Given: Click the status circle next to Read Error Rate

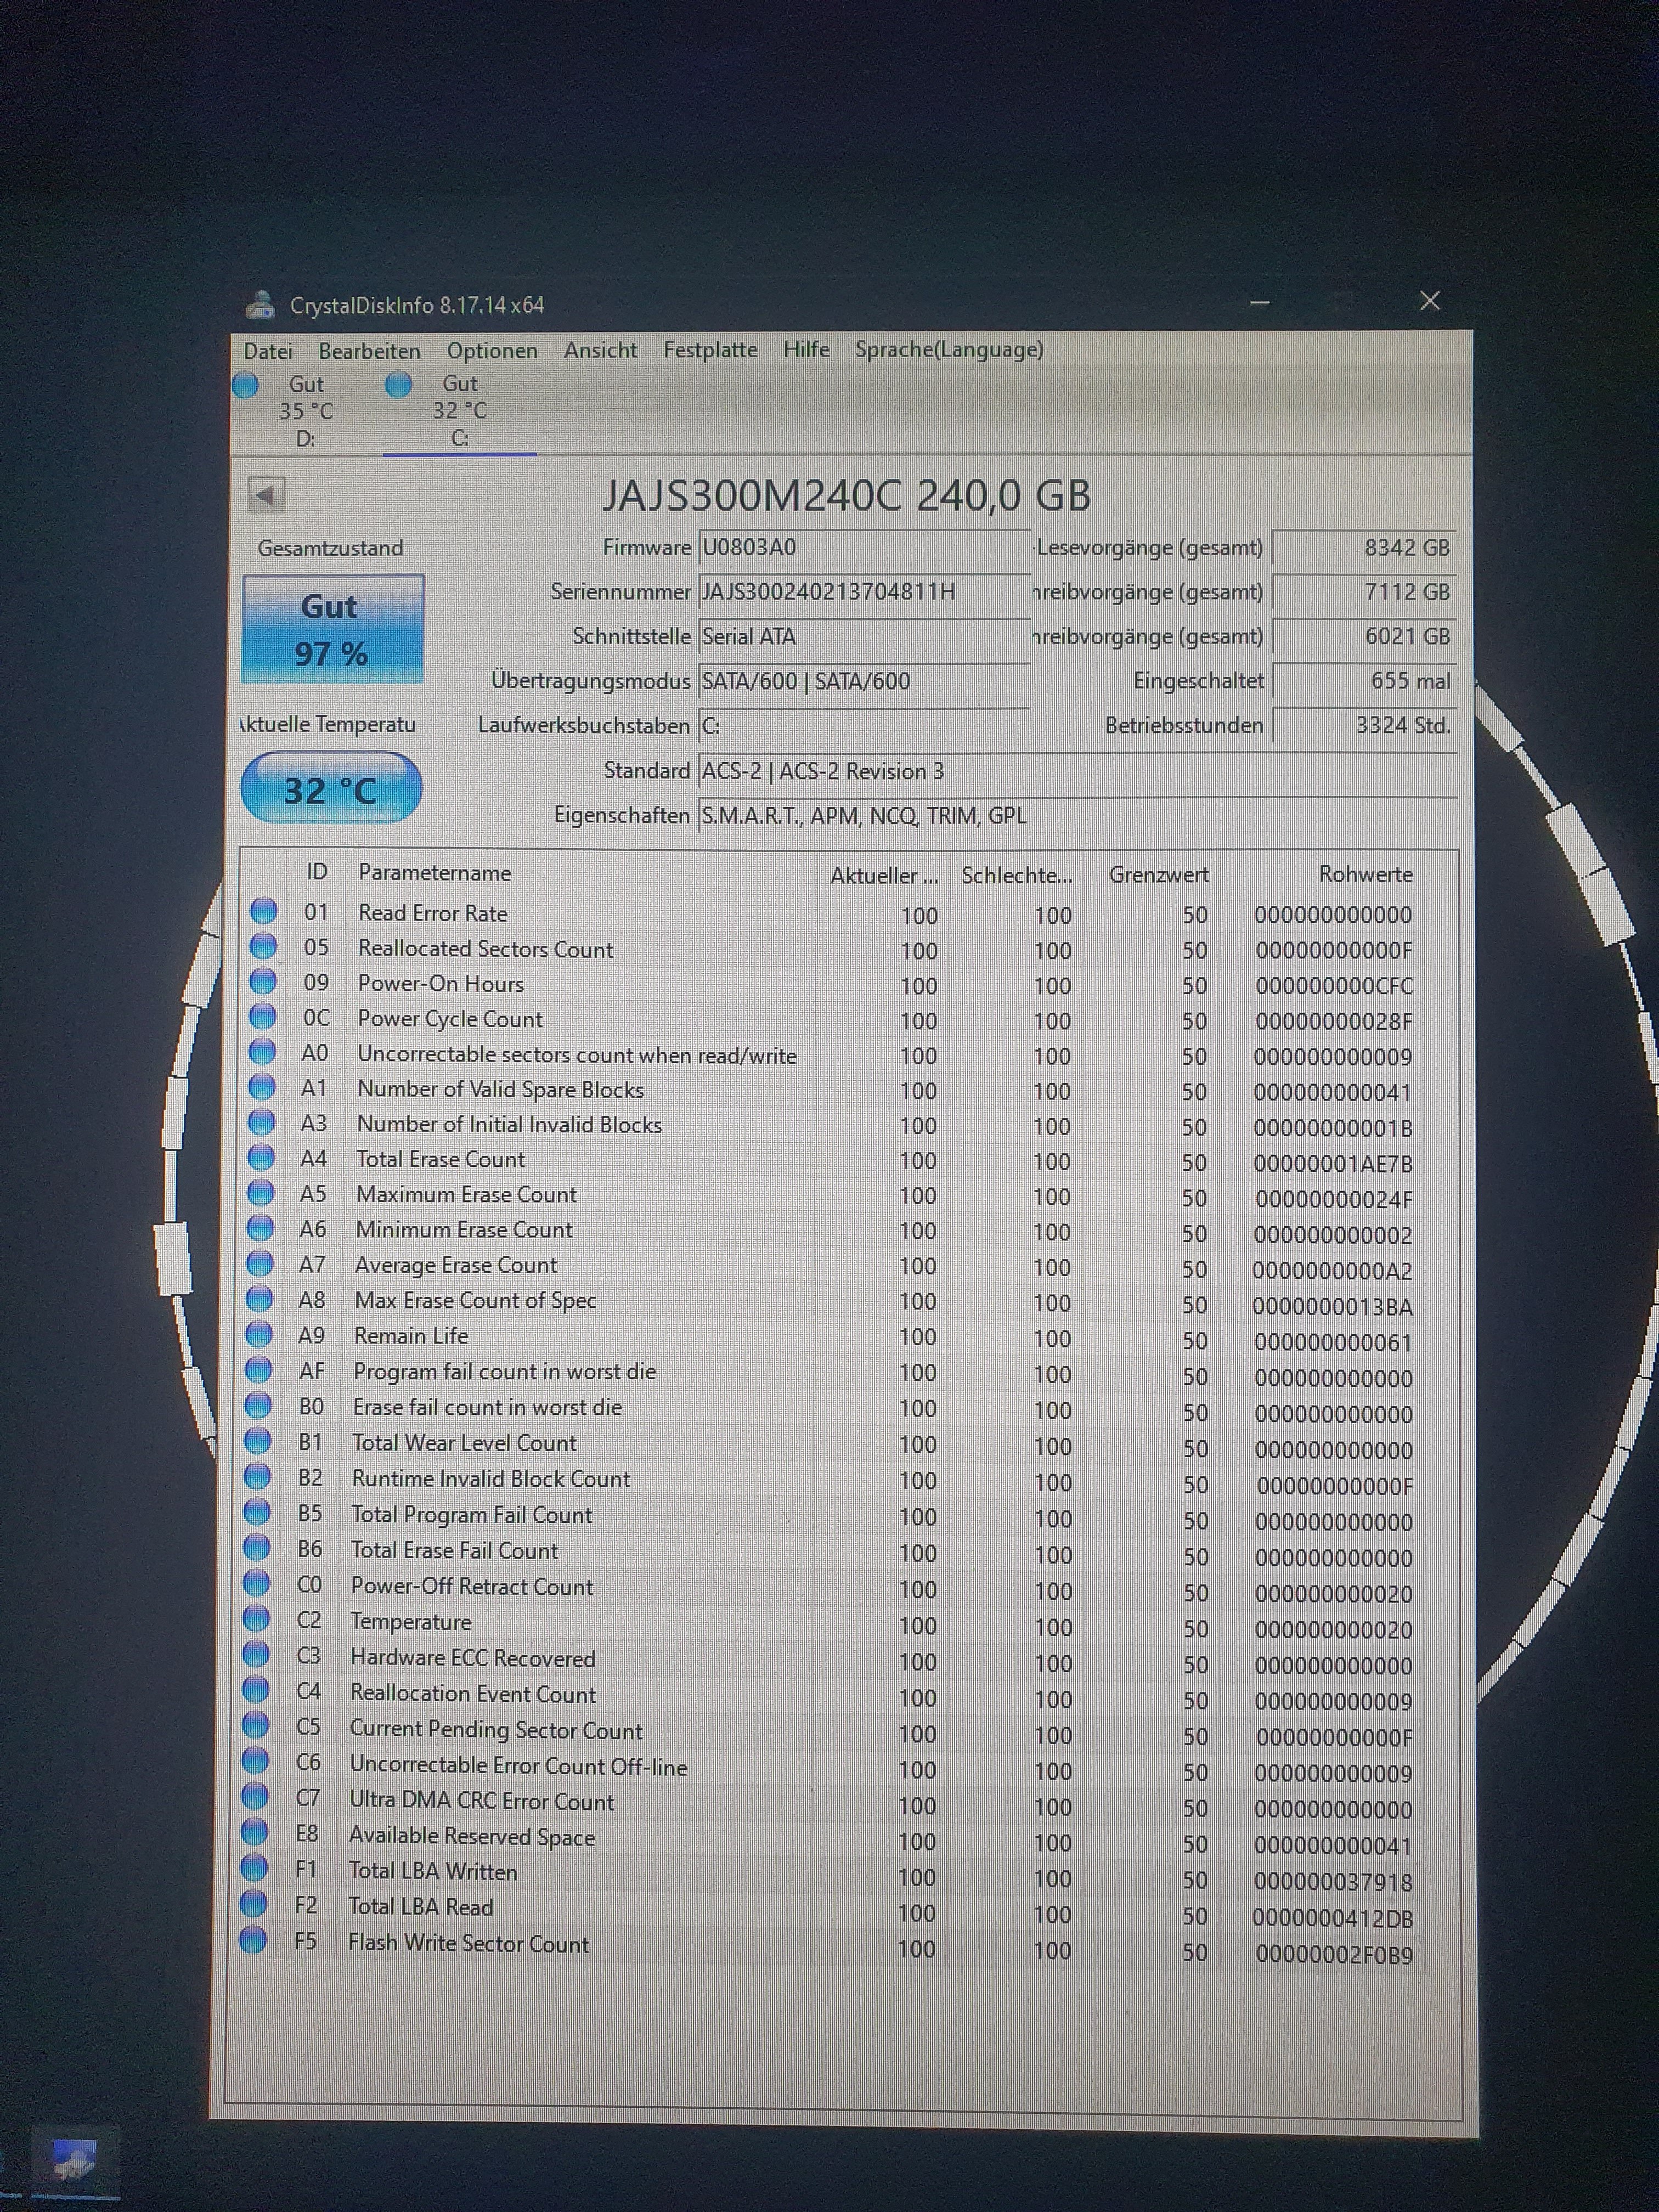Looking at the screenshot, I should click(x=263, y=911).
